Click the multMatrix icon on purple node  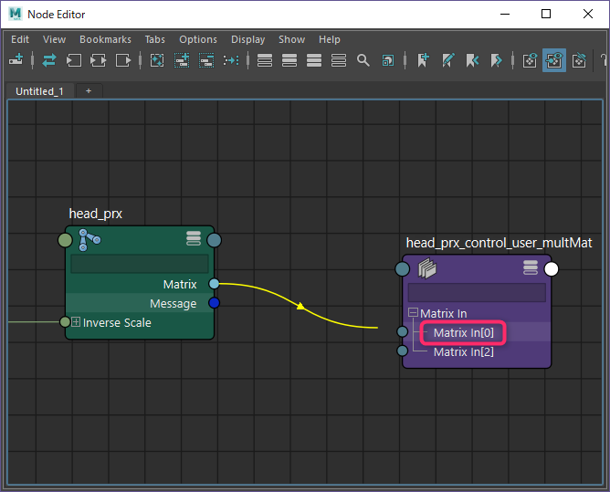click(x=426, y=268)
